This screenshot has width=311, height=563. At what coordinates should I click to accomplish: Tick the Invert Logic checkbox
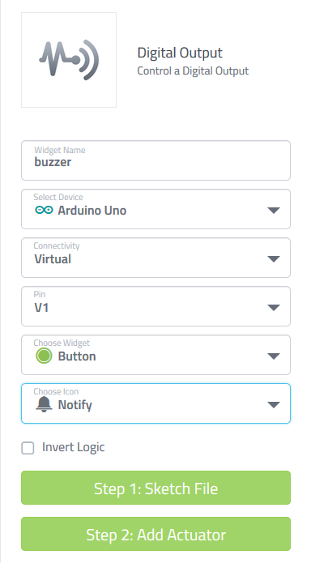click(28, 448)
